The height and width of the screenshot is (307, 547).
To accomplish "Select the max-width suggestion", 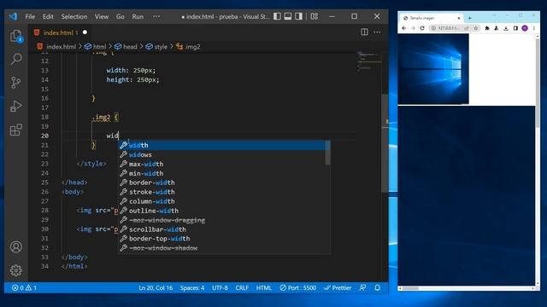I will [x=222, y=164].
